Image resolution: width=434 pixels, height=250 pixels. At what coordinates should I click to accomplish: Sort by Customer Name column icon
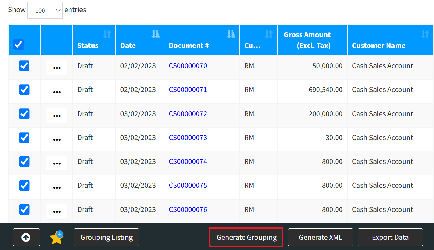[x=425, y=34]
